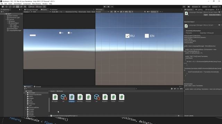Open the 16:9 aspect ratio dropdown
Screen dimensions: 222x124
[42, 12]
